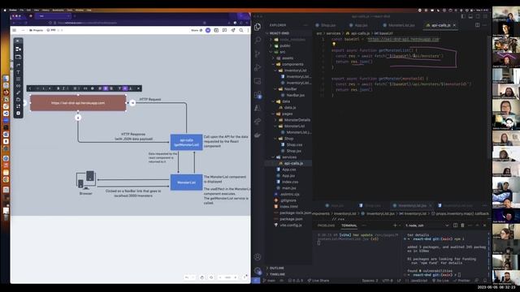The width and height of the screenshot is (520, 292).
Task: Open Source Control view in activity bar
Action: click(x=258, y=54)
